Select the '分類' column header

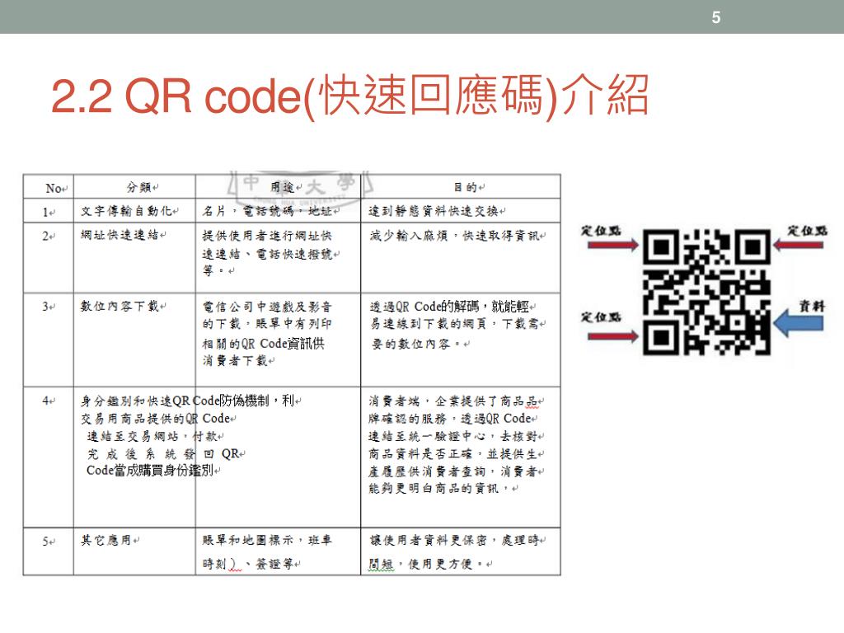pyautogui.click(x=134, y=187)
